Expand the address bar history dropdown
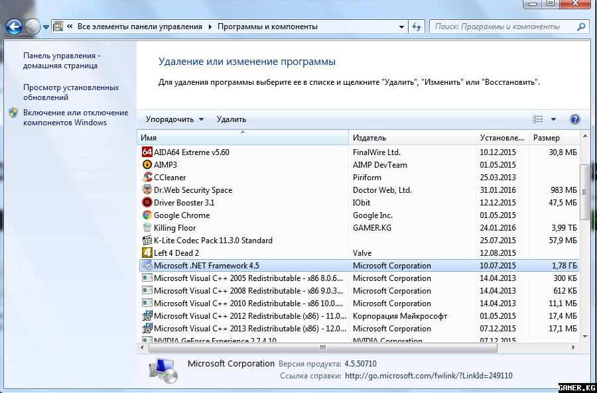The image size is (597, 393). tap(401, 27)
